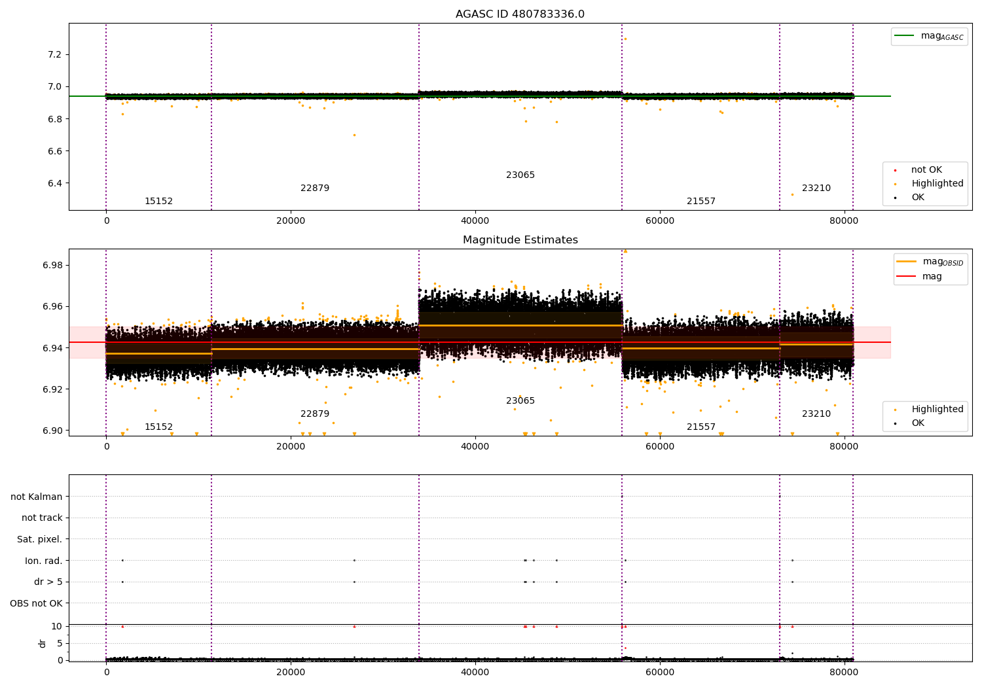
Task: Click the 5 tick on dr axis
Action: (60, 644)
